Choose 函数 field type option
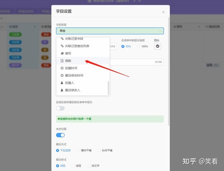Screen dimensions: 224x171 pyautogui.click(x=83, y=61)
